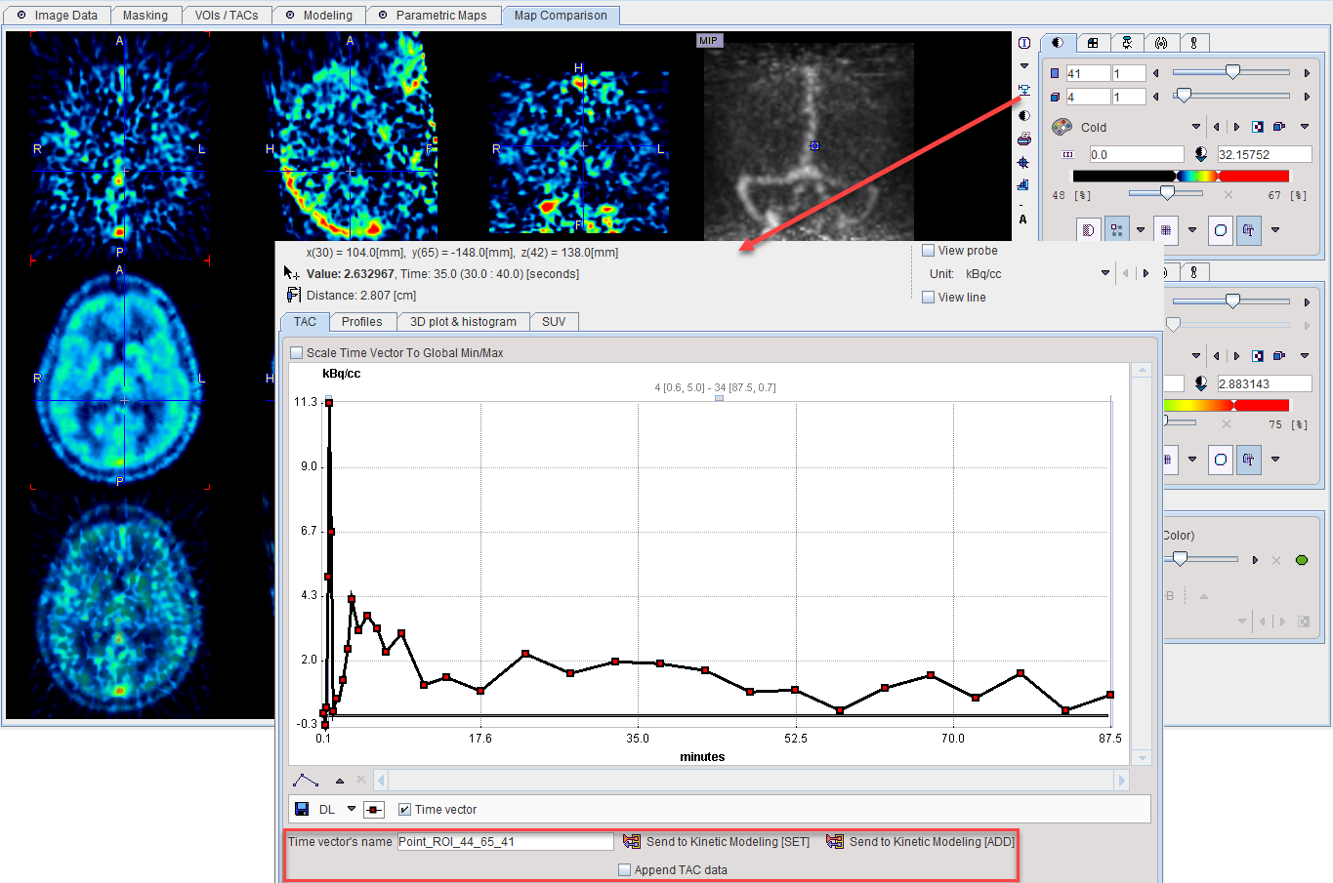Viewport: 1333px width, 883px height.
Task: Click the save curve disk icon next to DL
Action: point(302,809)
